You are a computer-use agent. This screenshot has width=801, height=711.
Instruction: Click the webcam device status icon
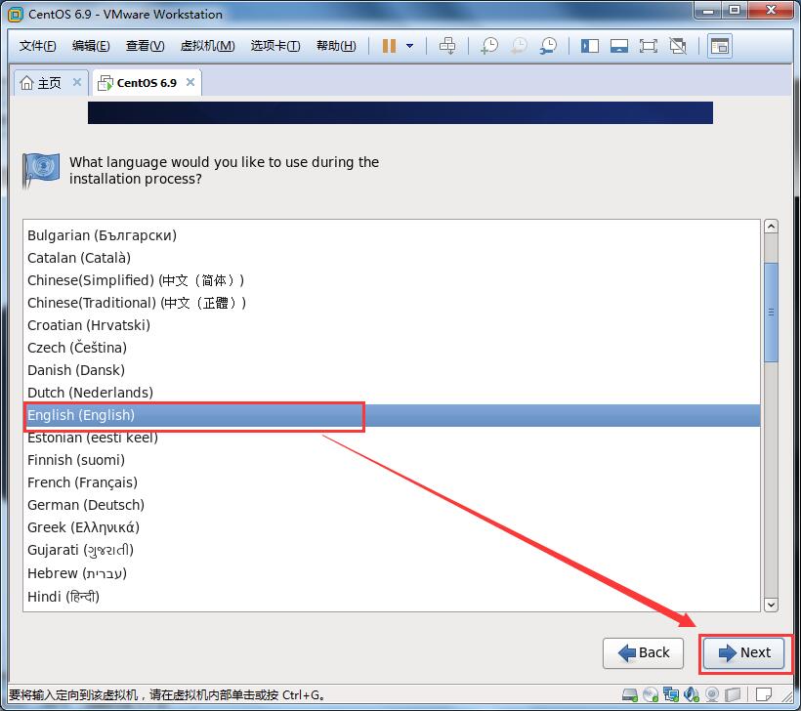711,694
